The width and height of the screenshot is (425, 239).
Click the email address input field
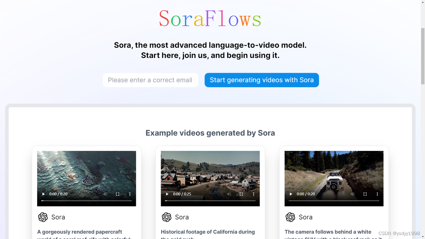coord(150,80)
